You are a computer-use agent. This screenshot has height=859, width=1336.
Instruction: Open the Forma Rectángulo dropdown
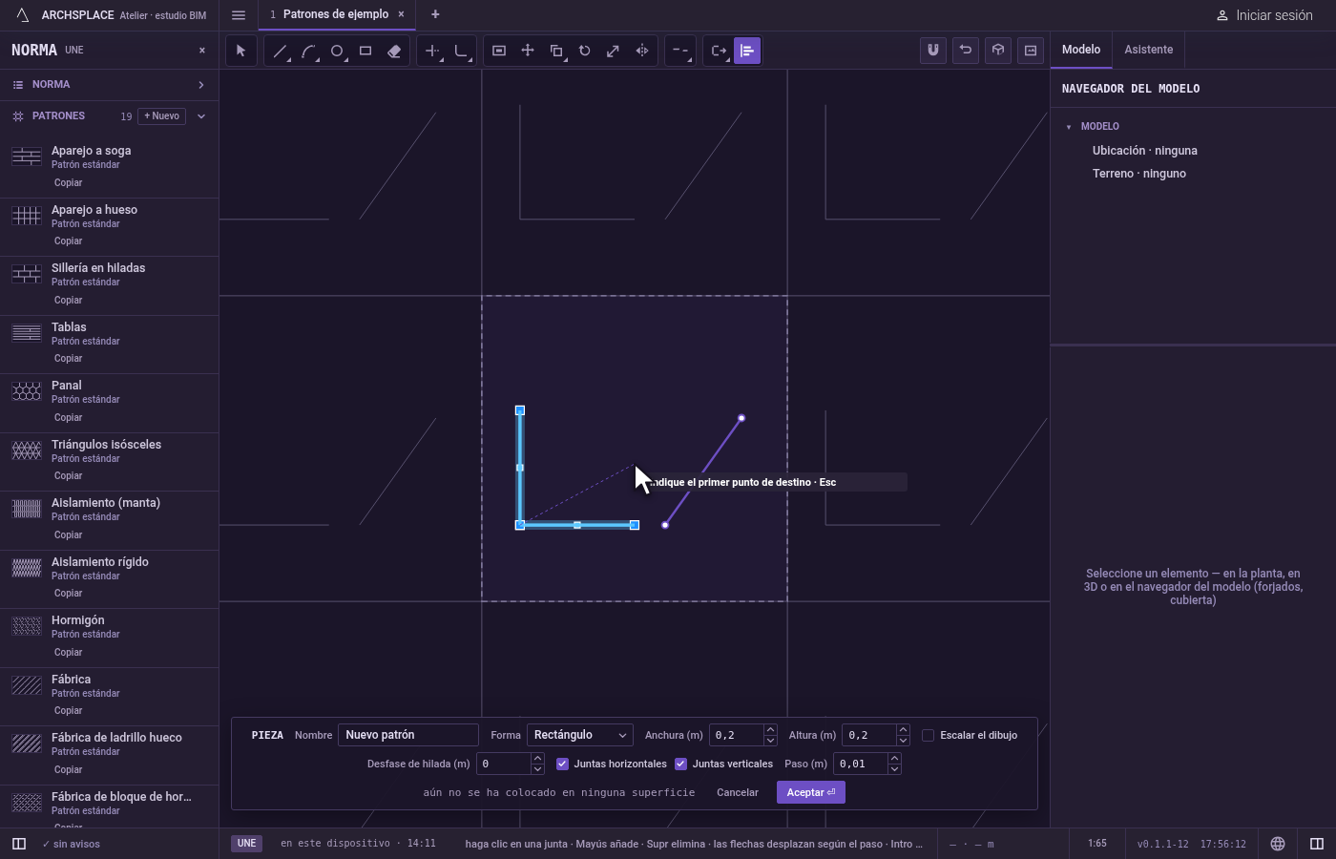point(580,735)
